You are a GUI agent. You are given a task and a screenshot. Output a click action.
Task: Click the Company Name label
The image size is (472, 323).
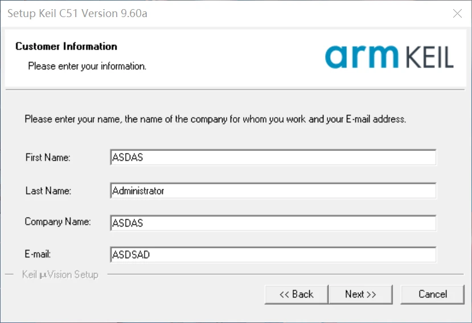click(58, 222)
